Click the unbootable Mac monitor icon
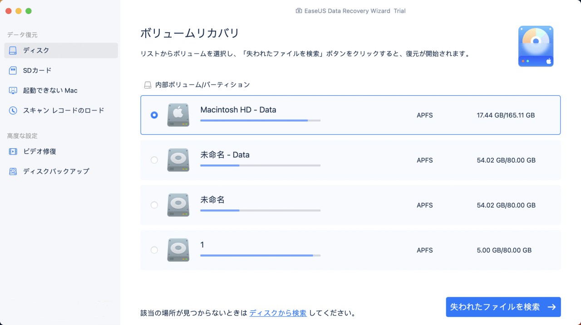581x325 pixels. [13, 90]
